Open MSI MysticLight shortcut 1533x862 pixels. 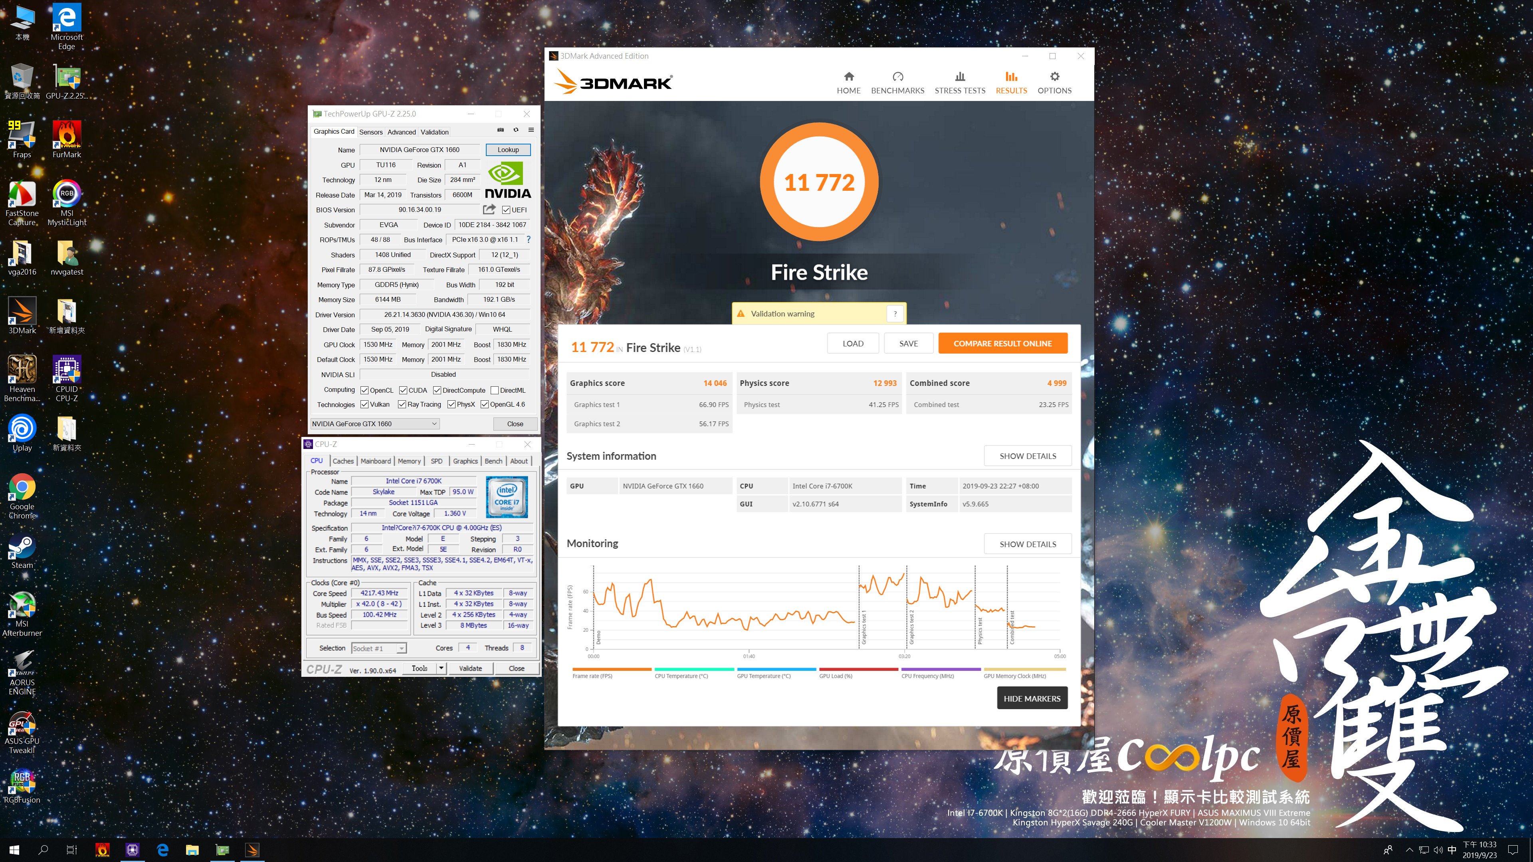tap(67, 203)
